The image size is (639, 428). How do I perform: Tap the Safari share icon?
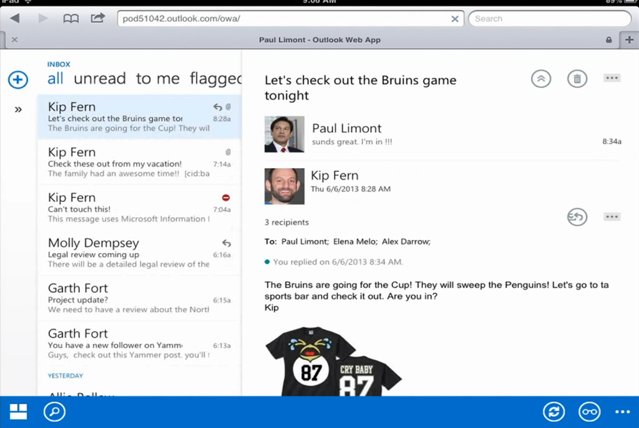(98, 18)
